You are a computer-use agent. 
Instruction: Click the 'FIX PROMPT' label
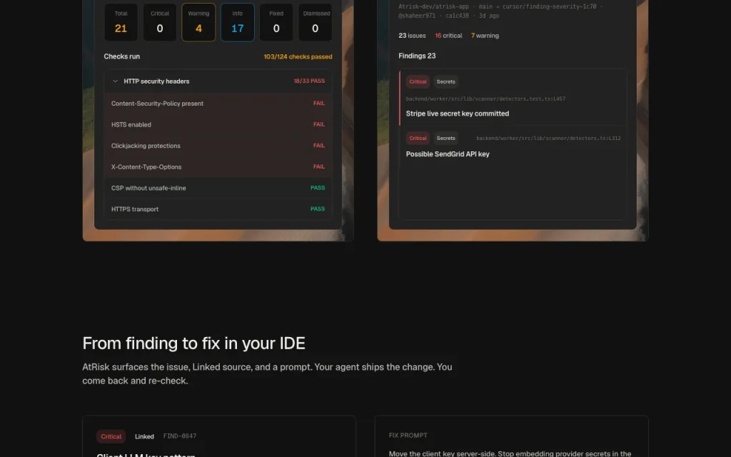408,436
